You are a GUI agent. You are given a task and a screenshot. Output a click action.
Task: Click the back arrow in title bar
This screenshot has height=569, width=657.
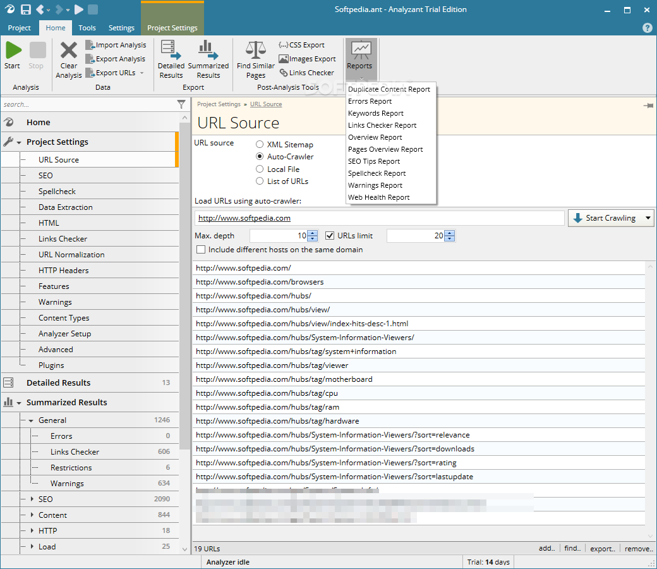(x=40, y=9)
